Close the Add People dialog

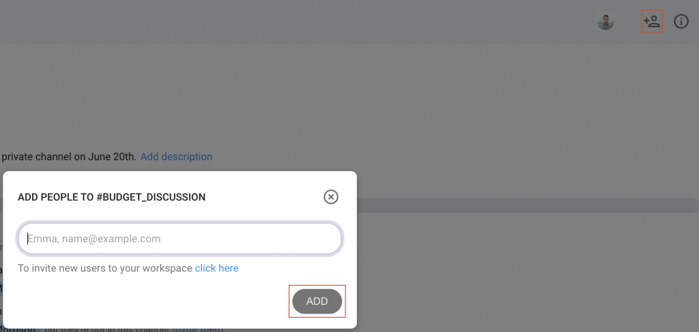coord(331,197)
